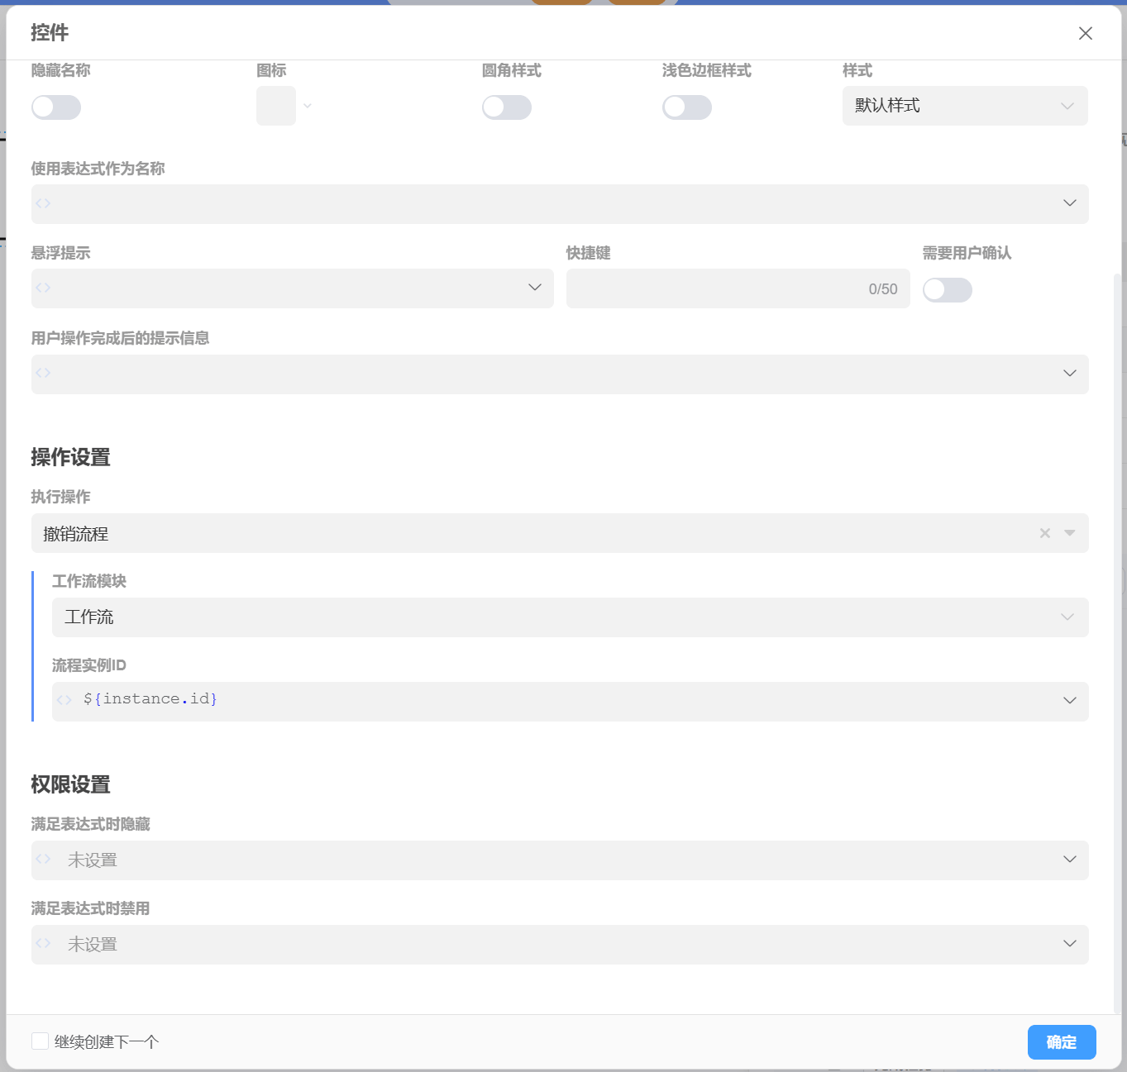The image size is (1127, 1072).
Task: Open the 图标 icon picker box
Action: click(276, 106)
